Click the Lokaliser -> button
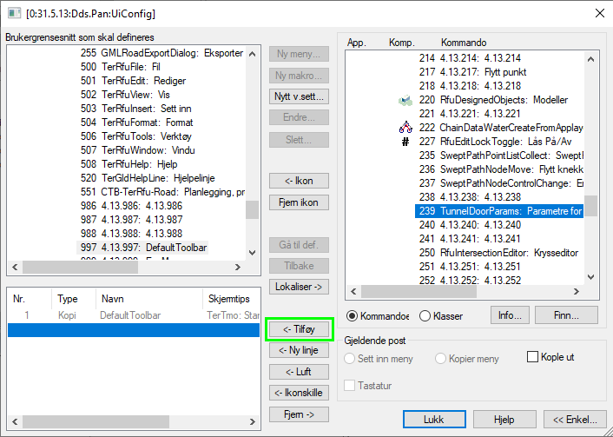The height and width of the screenshot is (437, 613). click(300, 286)
